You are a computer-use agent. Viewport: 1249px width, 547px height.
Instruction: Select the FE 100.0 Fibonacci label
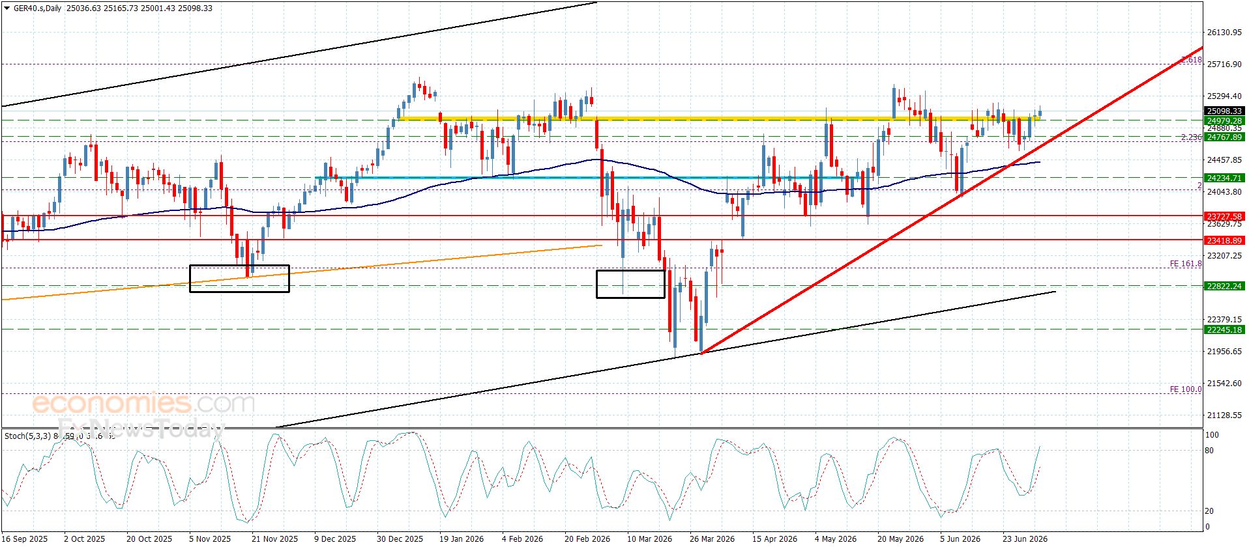click(1185, 389)
